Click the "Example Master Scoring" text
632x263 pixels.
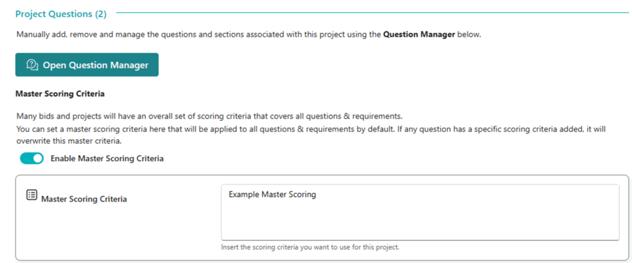[x=272, y=195]
